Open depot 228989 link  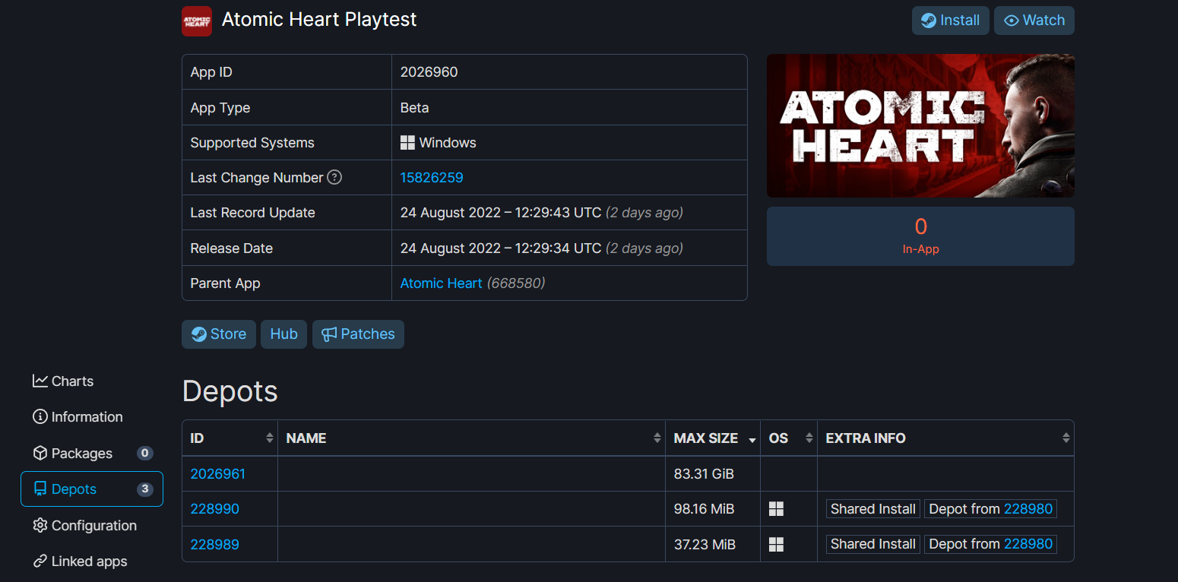coord(214,544)
